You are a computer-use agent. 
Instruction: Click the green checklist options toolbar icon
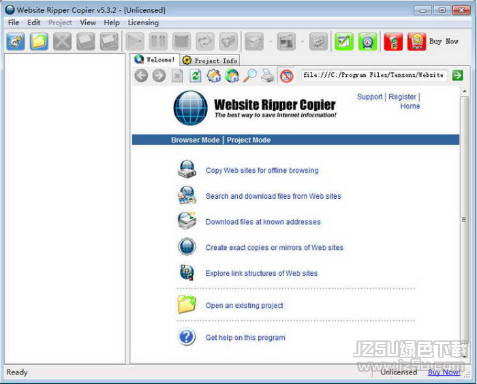click(344, 42)
